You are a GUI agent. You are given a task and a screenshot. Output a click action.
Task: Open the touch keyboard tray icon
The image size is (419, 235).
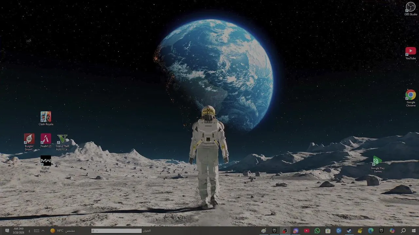pos(37,231)
